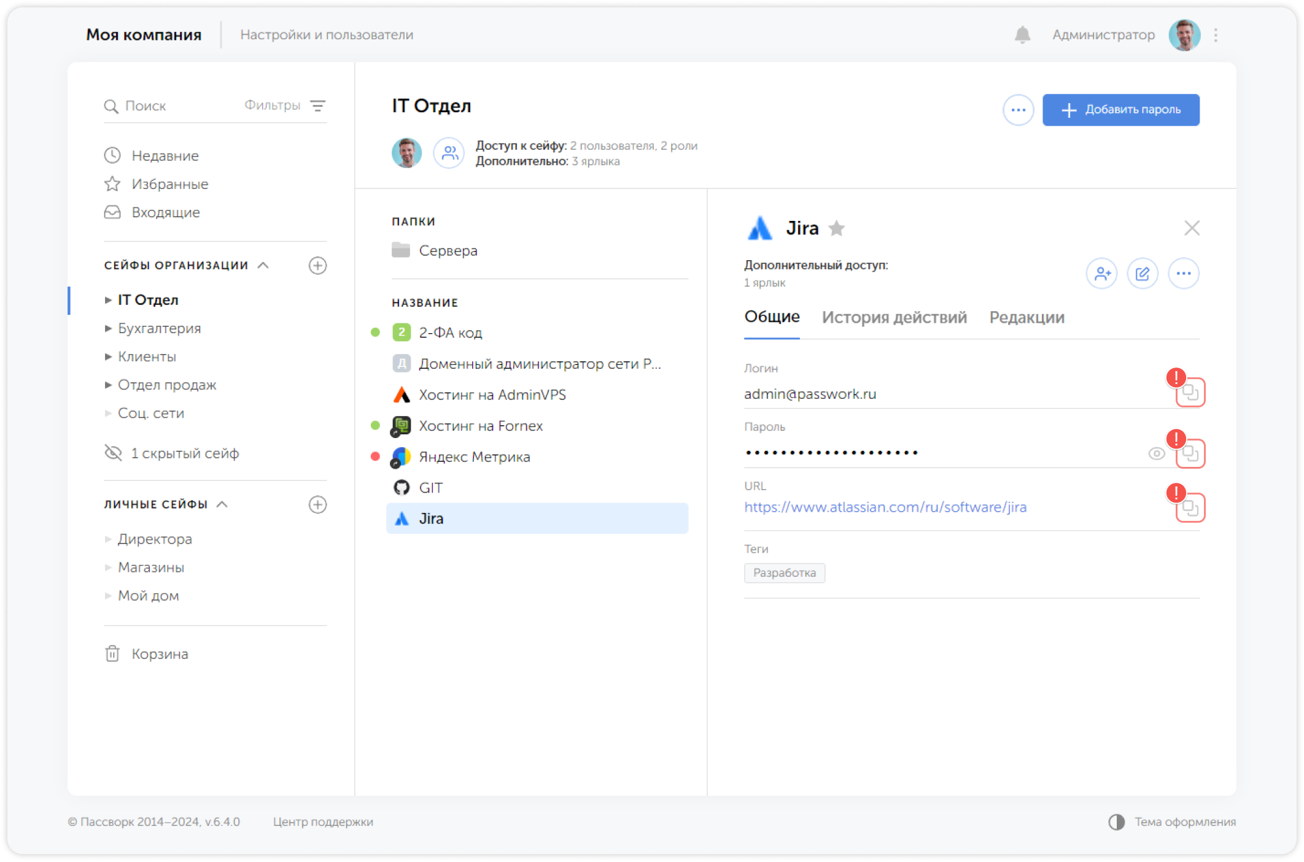Screen dimensions: 1304x862
Task: Expand the Бухгалтерия vault tree
Action: point(108,329)
